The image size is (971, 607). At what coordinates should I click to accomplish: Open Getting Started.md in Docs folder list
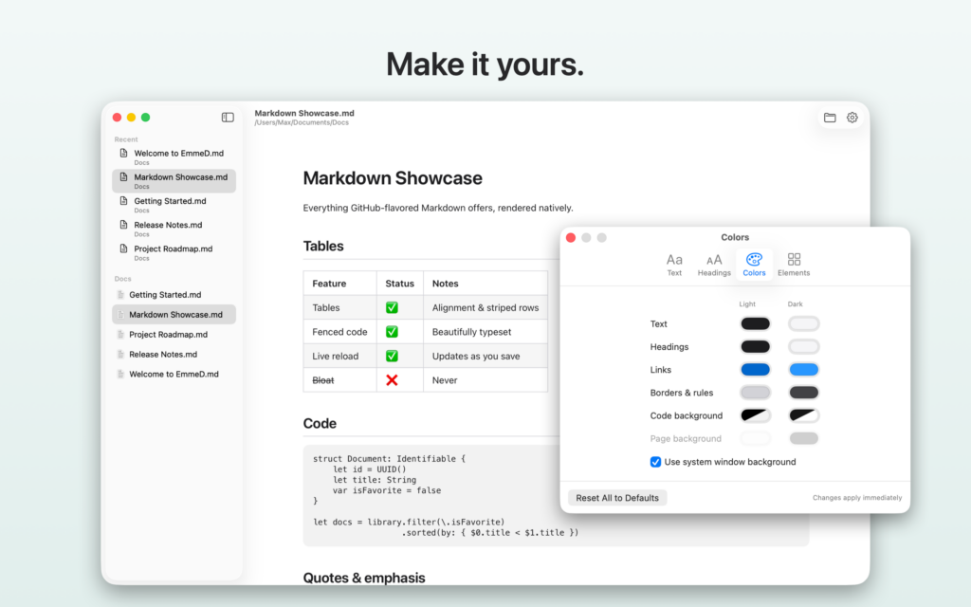(174, 295)
